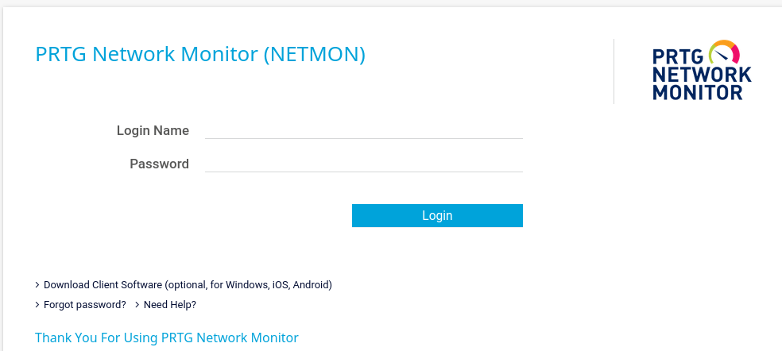Click the (NETMON) hostname in the title

[x=314, y=55]
